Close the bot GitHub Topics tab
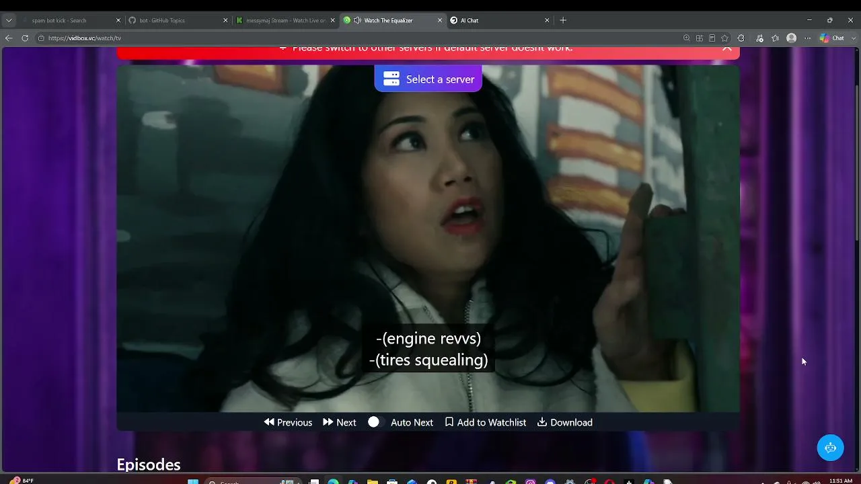The image size is (861, 484). tap(225, 20)
